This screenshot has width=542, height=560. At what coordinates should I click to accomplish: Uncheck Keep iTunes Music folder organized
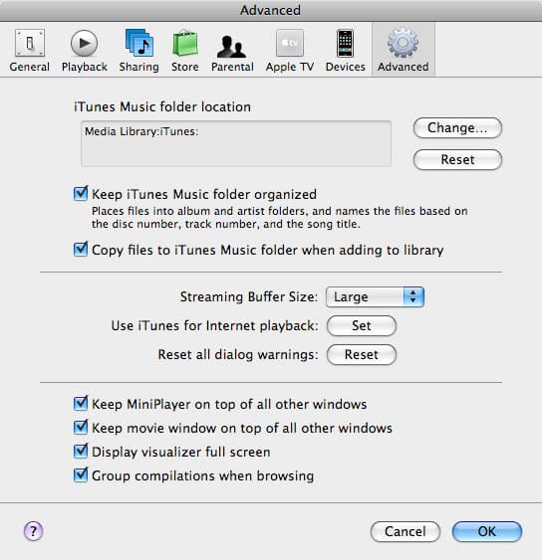pyautogui.click(x=81, y=194)
